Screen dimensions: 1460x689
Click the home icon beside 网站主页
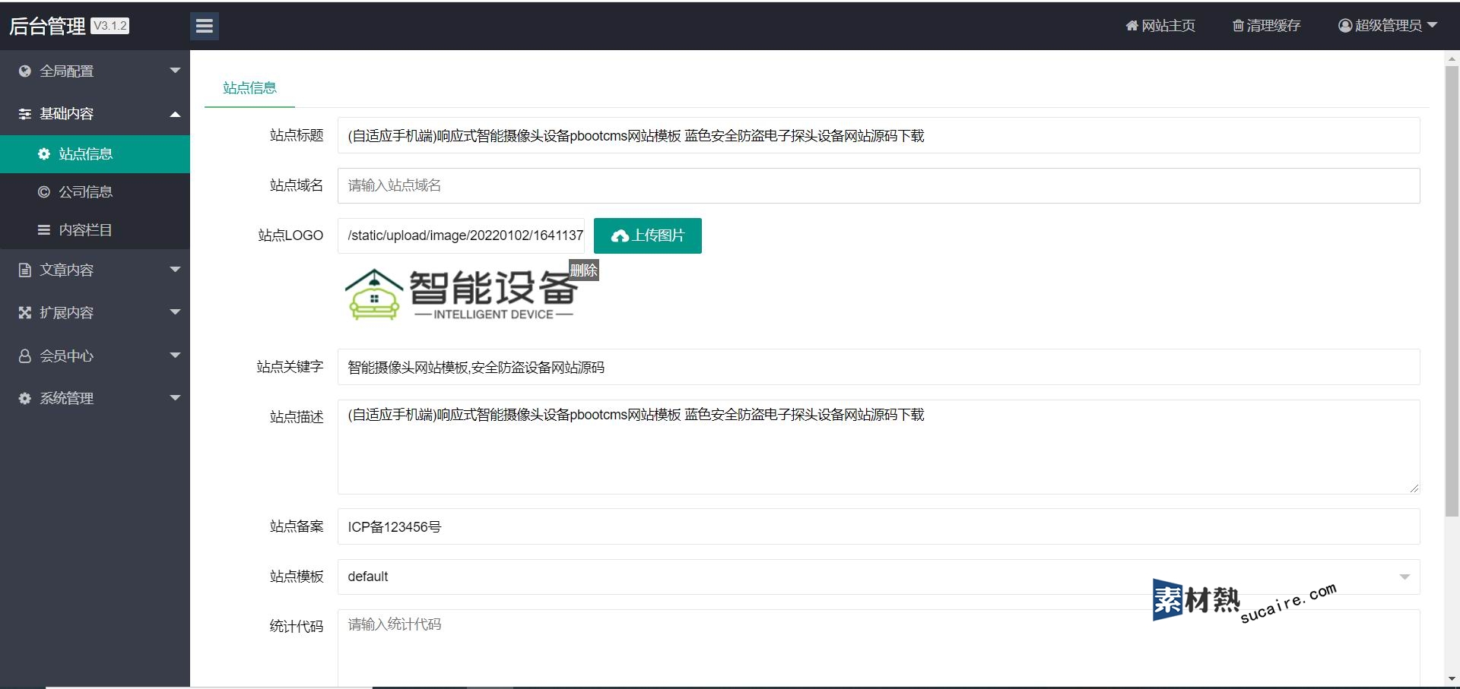[1131, 26]
